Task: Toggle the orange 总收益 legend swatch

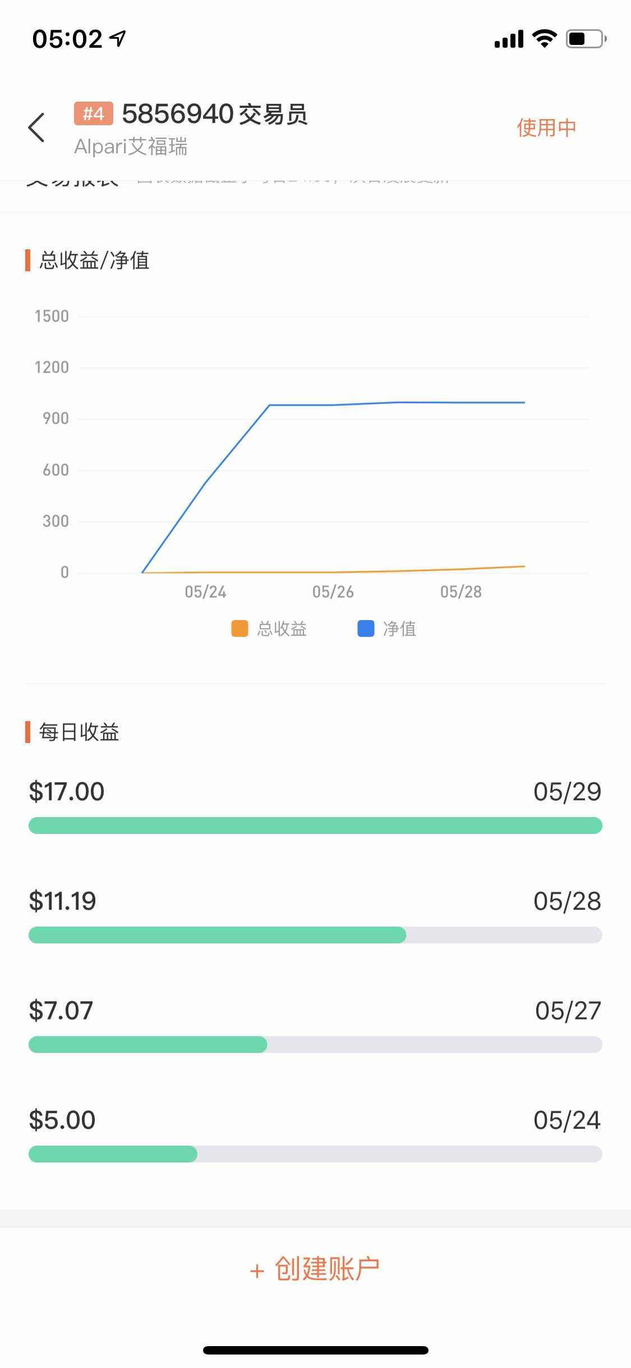Action: [239, 628]
